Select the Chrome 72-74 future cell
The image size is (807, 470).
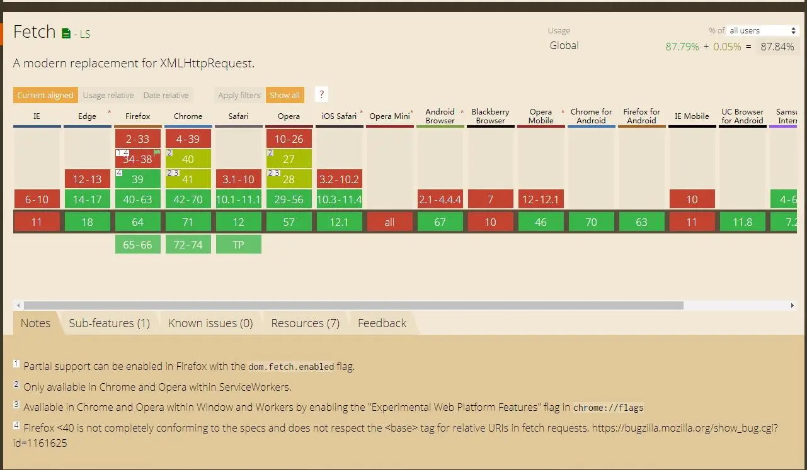tap(188, 245)
